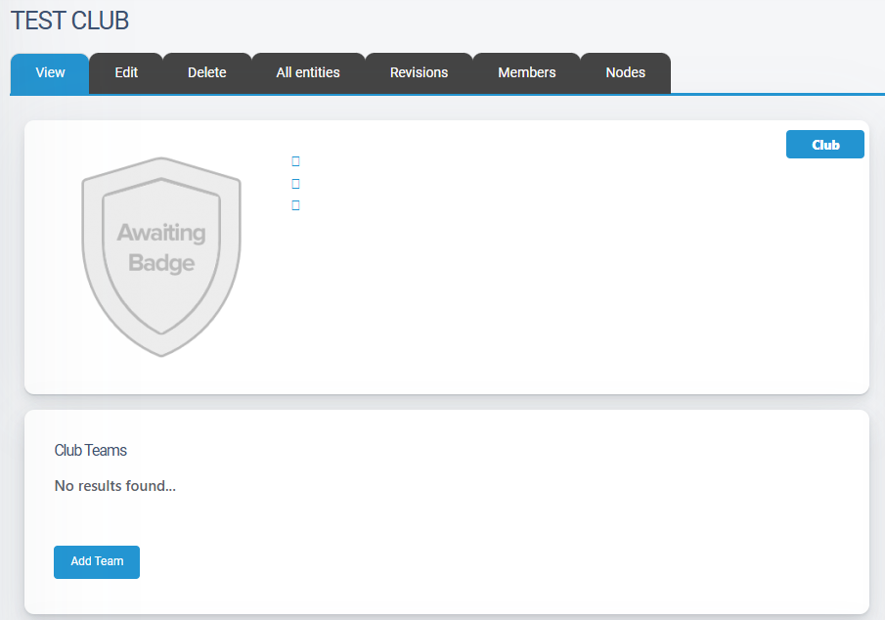This screenshot has width=885, height=620.
Task: Click the middle placeholder icon beside the badge
Action: (295, 184)
